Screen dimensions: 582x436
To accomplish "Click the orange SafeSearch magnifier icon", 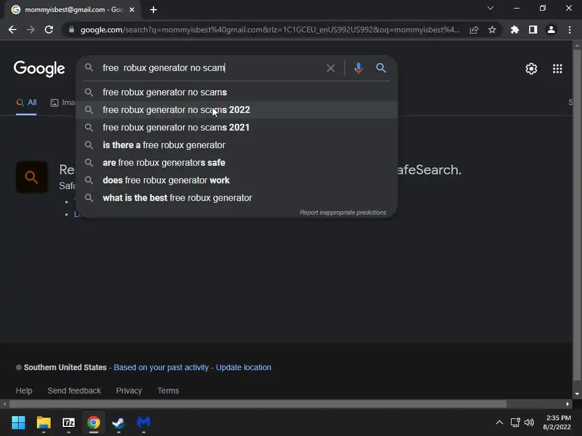I will coord(32,177).
